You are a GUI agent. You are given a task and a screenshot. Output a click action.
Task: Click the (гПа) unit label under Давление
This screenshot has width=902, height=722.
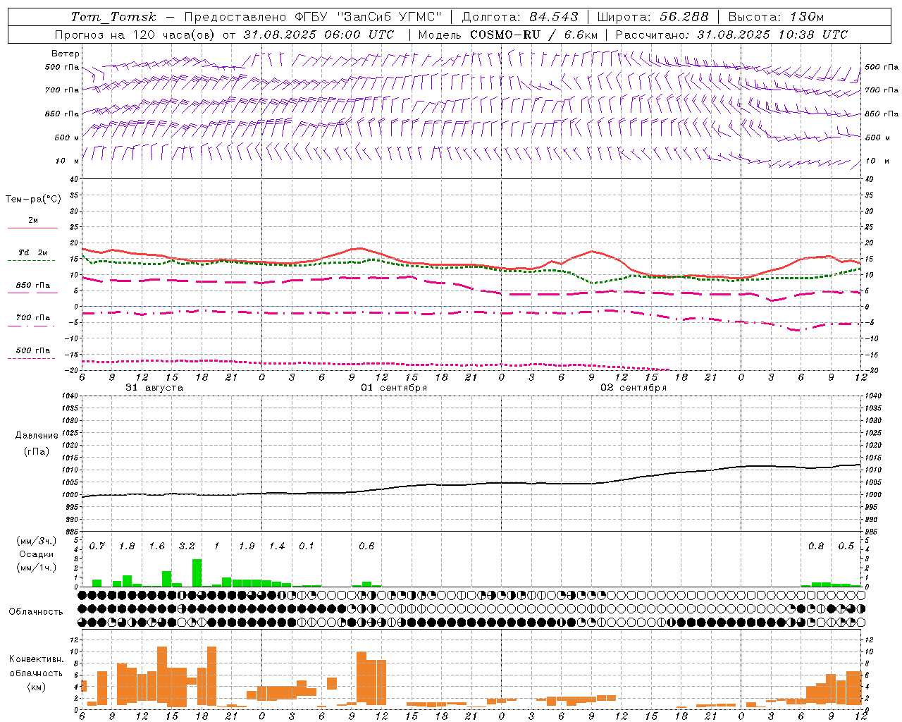[x=37, y=451]
